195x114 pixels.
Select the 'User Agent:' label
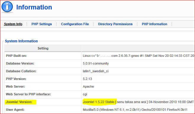coord(15,110)
